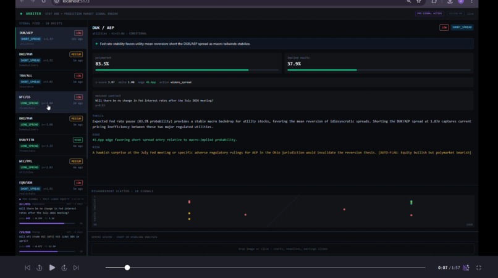This screenshot has height=278, width=498.
Task: Click the DUK / AEP detail title
Action: [103, 28]
